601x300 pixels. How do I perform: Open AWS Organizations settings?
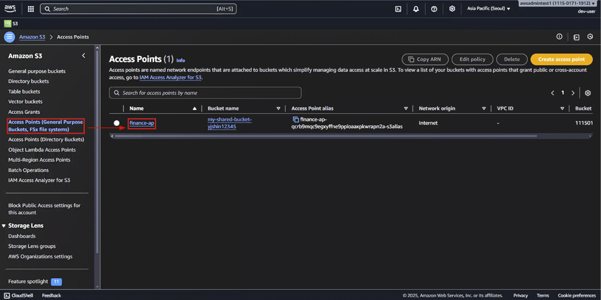click(x=40, y=256)
